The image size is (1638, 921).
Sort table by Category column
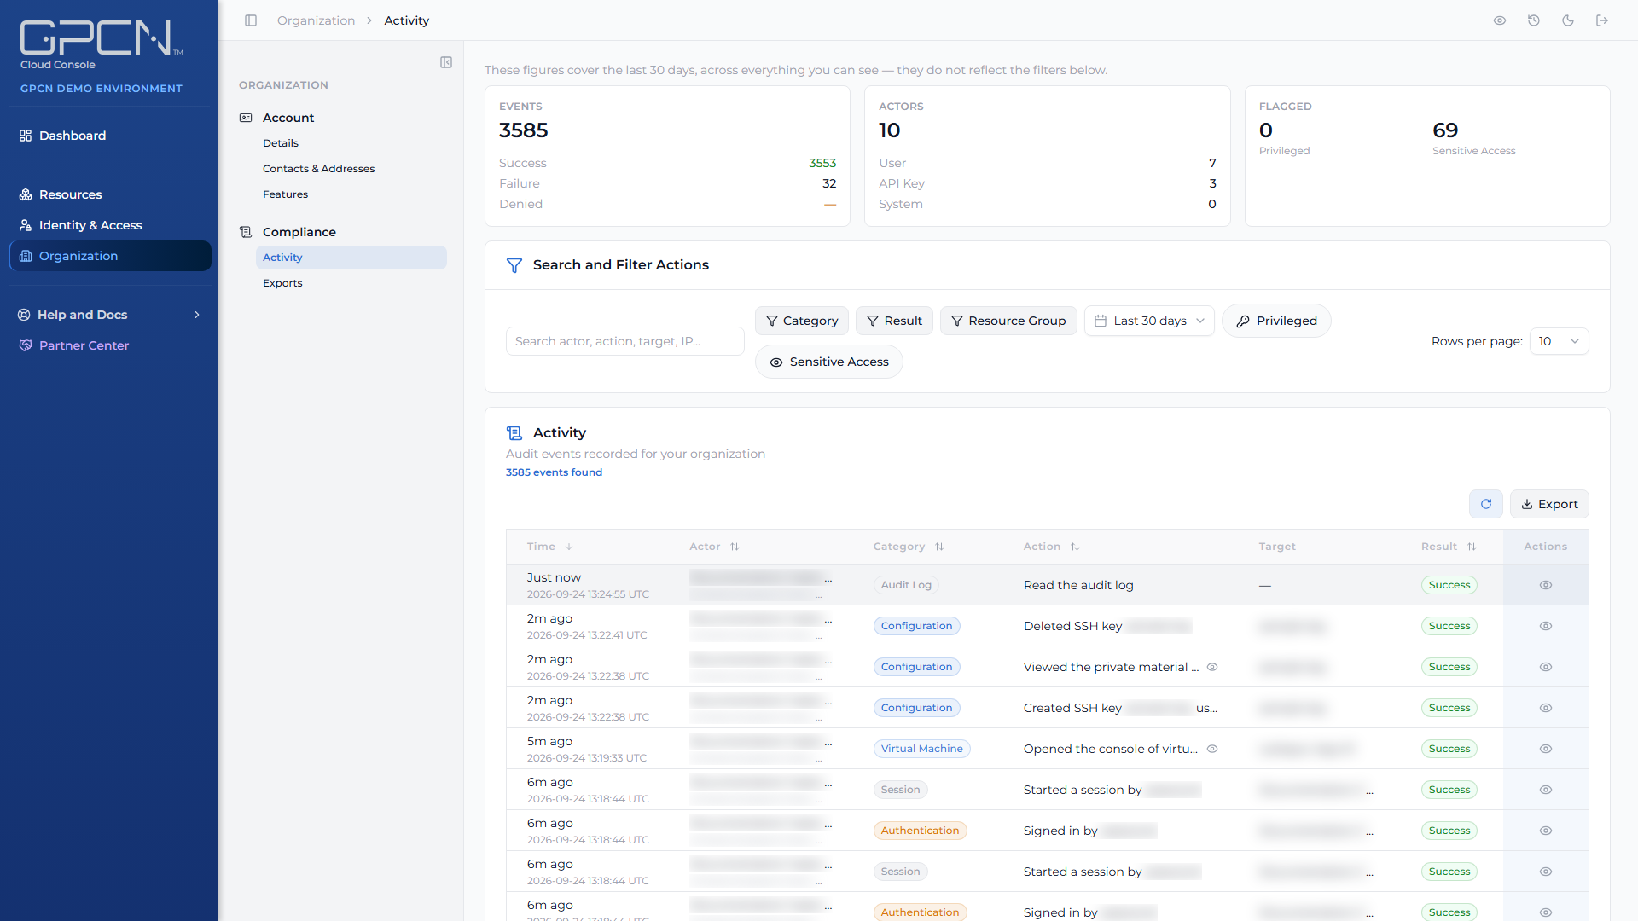click(x=909, y=547)
